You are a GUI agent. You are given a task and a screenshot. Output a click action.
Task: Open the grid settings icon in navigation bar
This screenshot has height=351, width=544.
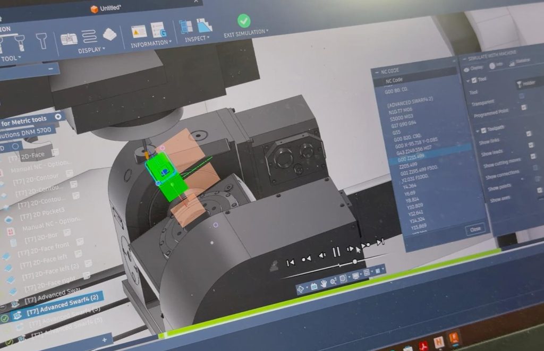pos(367,272)
